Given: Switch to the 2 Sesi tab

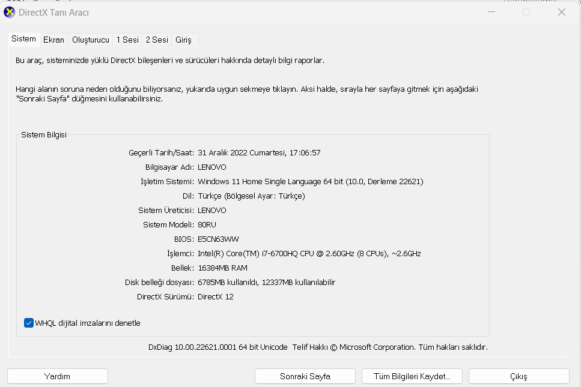Looking at the screenshot, I should [157, 40].
